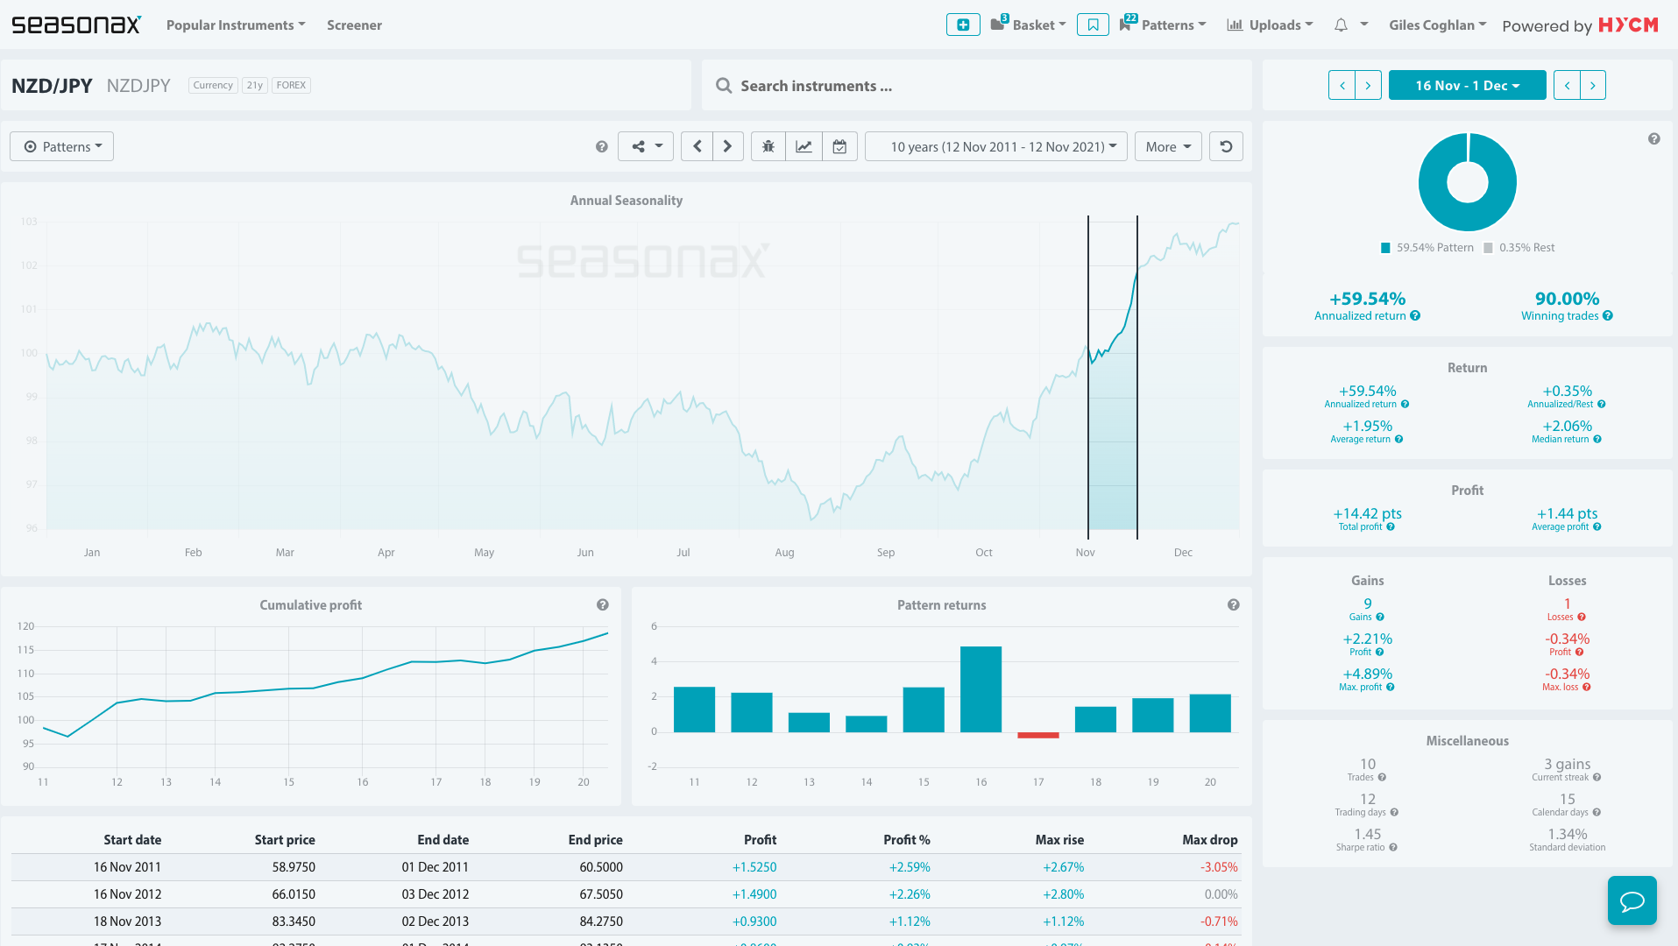Image resolution: width=1678 pixels, height=946 pixels.
Task: Click the bookmark pattern icon button
Action: pos(1093,25)
